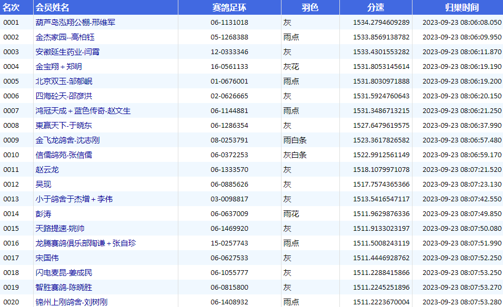The height and width of the screenshot is (307, 503).
Task: Click member name 安徽延生药业-闫霄
Action: [67, 52]
